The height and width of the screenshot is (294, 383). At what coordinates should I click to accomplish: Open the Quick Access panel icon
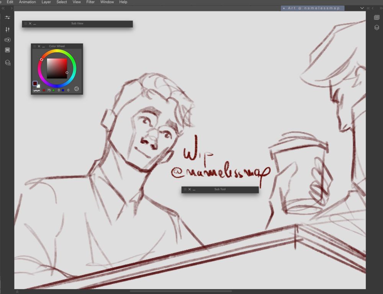[x=7, y=40]
